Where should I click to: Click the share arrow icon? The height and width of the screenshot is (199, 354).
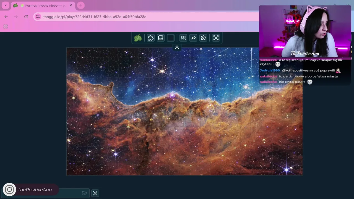click(x=193, y=38)
